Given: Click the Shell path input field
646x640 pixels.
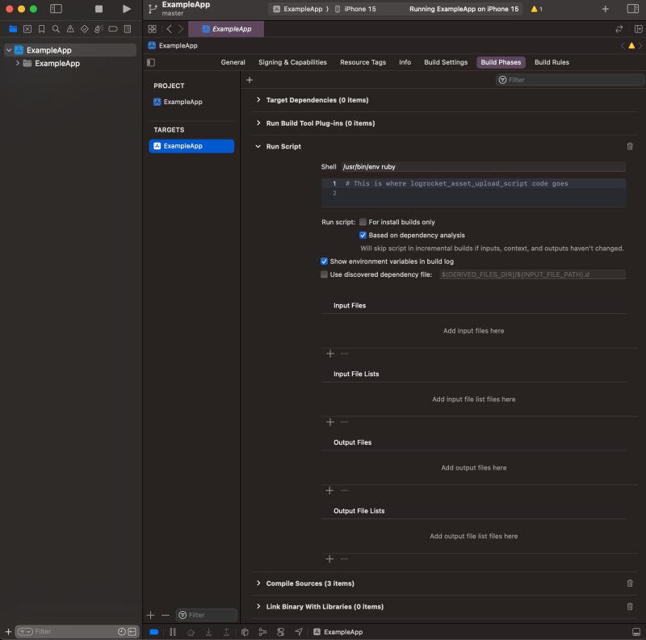Looking at the screenshot, I should [x=483, y=167].
